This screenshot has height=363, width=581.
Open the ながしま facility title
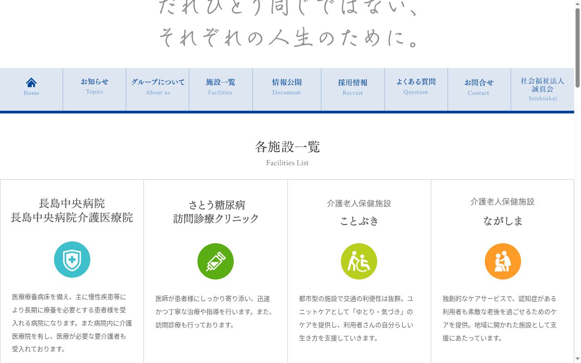pyautogui.click(x=503, y=221)
